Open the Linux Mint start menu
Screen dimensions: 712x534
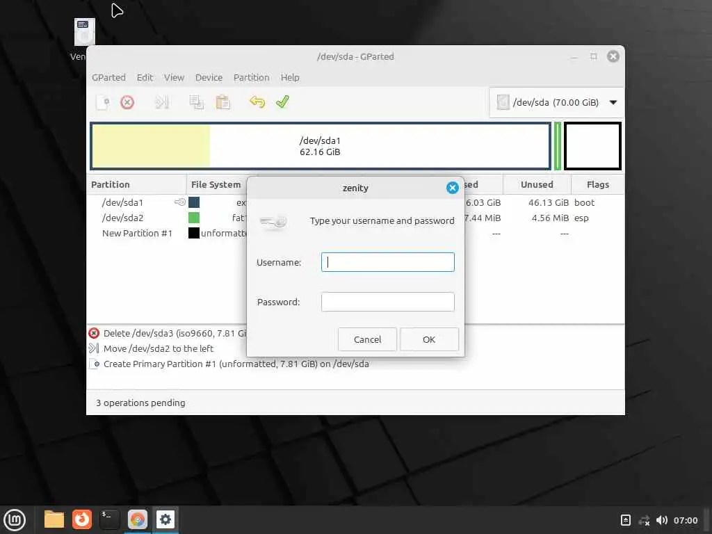coord(15,520)
